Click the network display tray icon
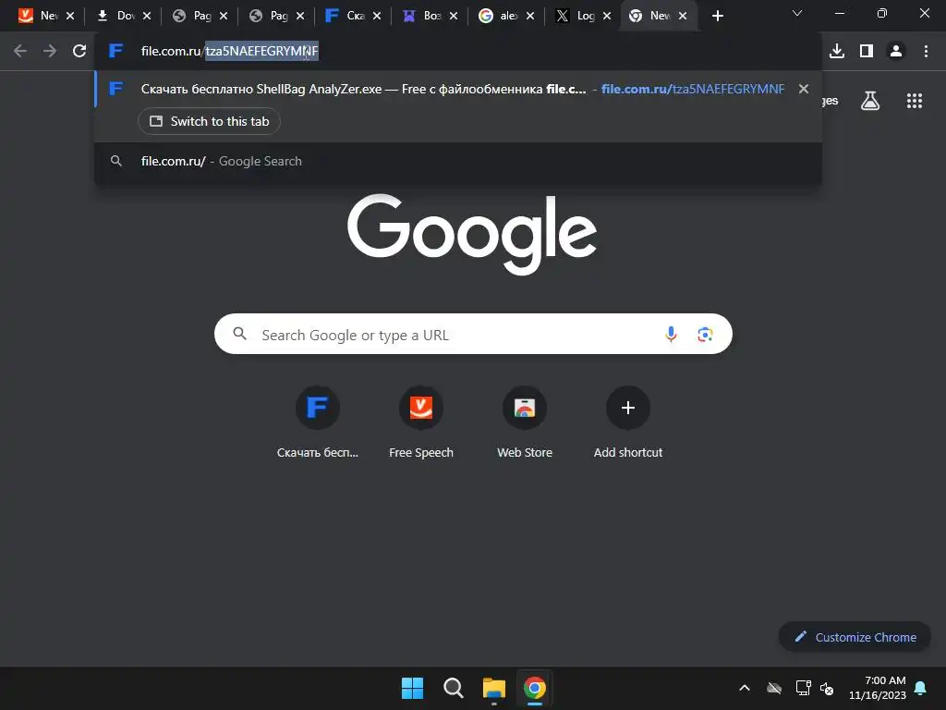This screenshot has height=710, width=946. coord(803,688)
